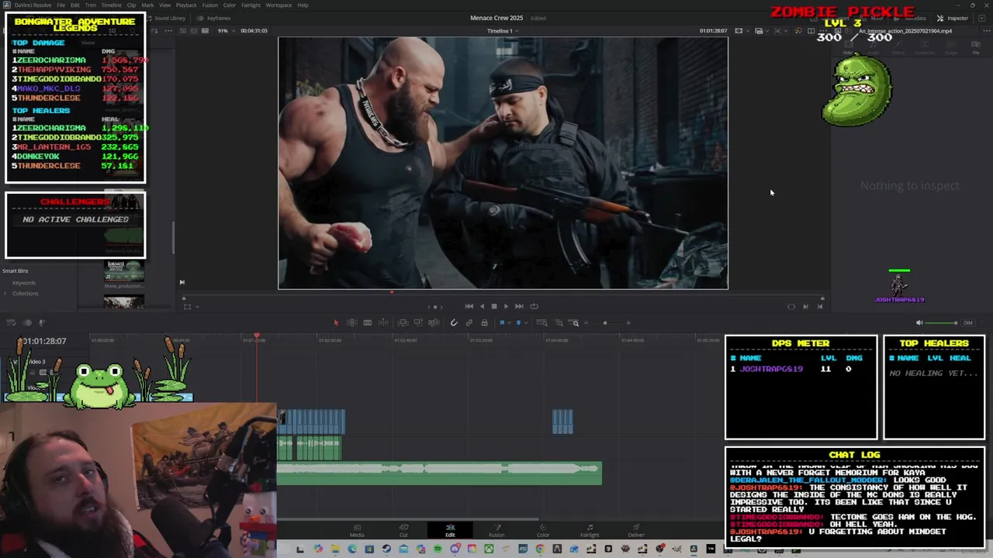Open the Playback menu
The height and width of the screenshot is (558, 993).
[x=186, y=5]
